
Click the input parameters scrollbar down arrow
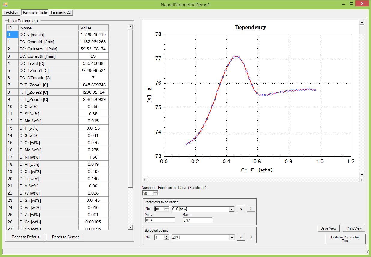pyautogui.click(x=130, y=227)
